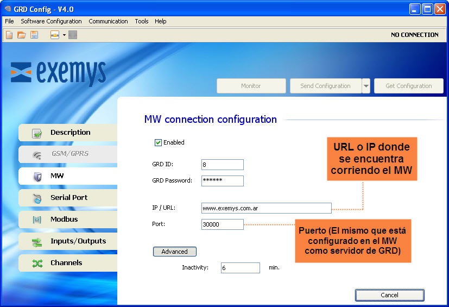This screenshot has height=307, width=449.
Task: Expand the connection toolbar dropdown arrow
Action: pos(64,35)
